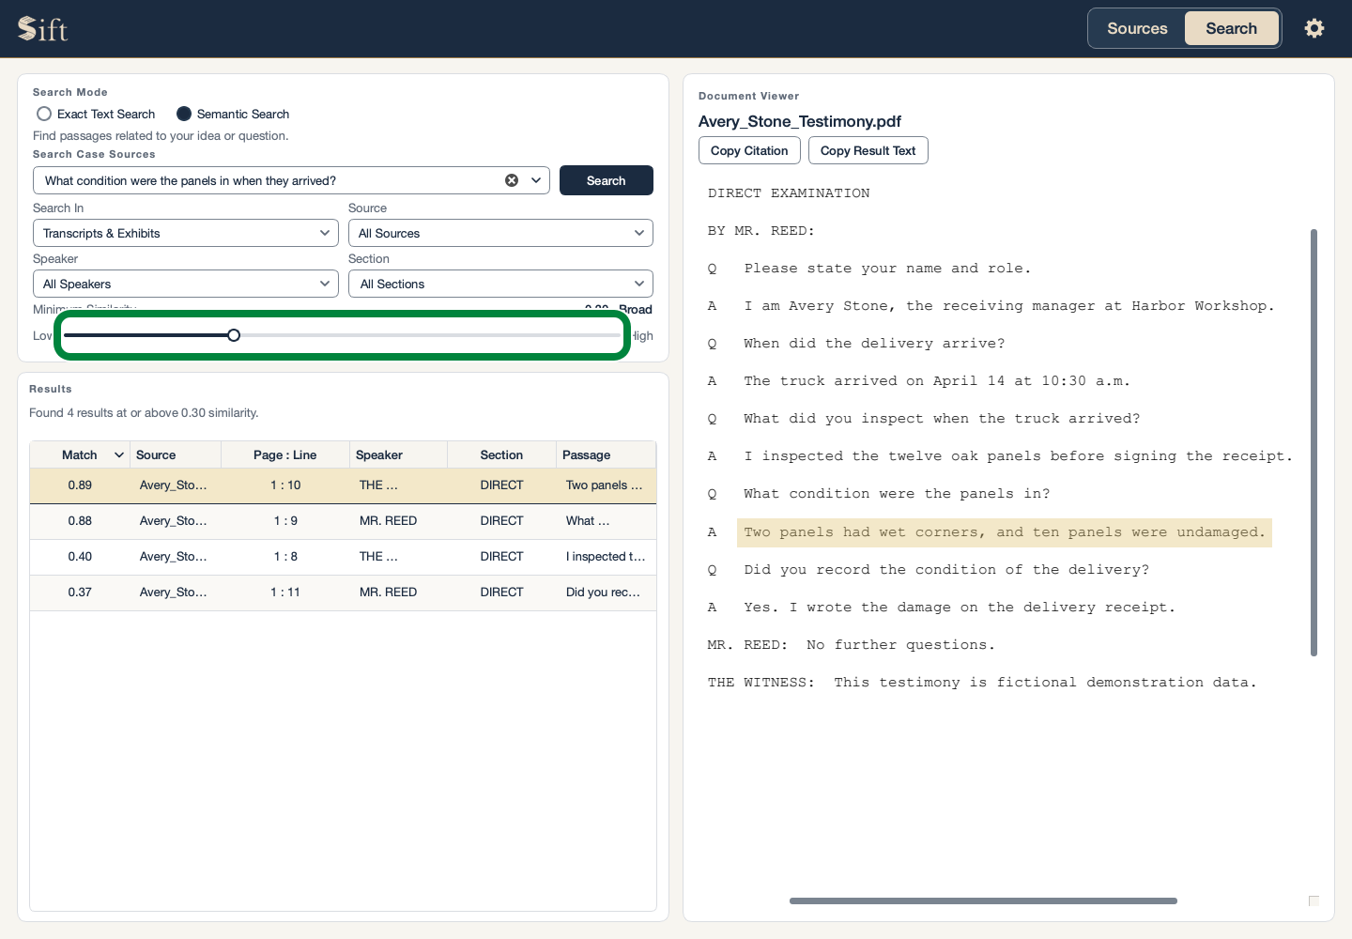This screenshot has height=939, width=1352.
Task: Select the 0.89 match result row
Action: 343,485
